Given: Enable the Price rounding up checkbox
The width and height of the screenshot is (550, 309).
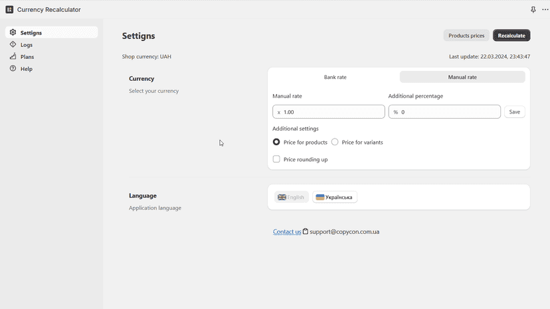Looking at the screenshot, I should pos(276,159).
